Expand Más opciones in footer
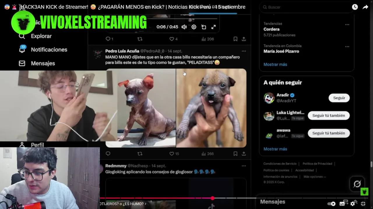Image resolution: width=373 pixels, height=209 pixels. (x=315, y=176)
